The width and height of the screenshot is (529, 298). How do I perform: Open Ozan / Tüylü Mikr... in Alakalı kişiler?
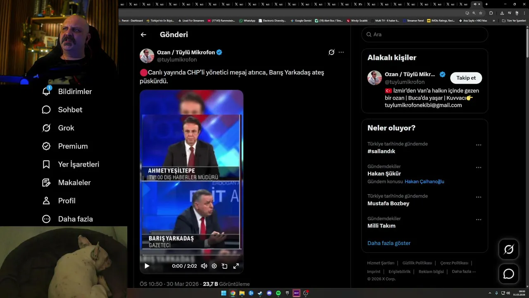(410, 74)
